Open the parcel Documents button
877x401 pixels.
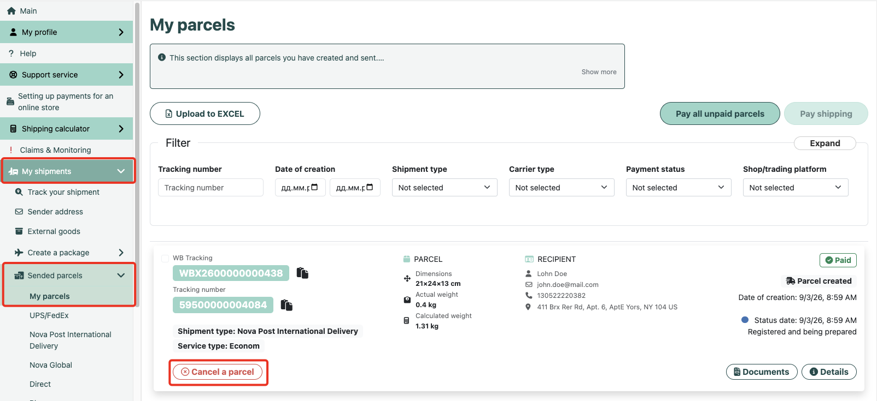tap(762, 372)
